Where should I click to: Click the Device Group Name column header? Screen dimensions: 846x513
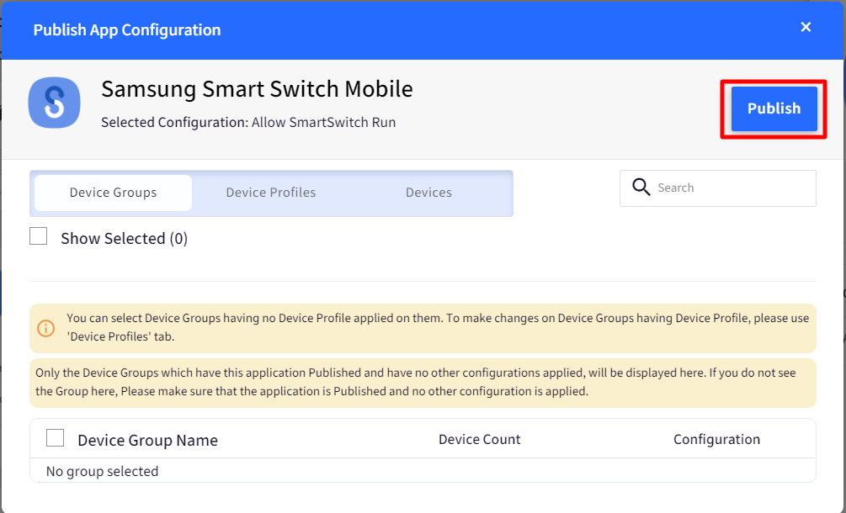[147, 440]
